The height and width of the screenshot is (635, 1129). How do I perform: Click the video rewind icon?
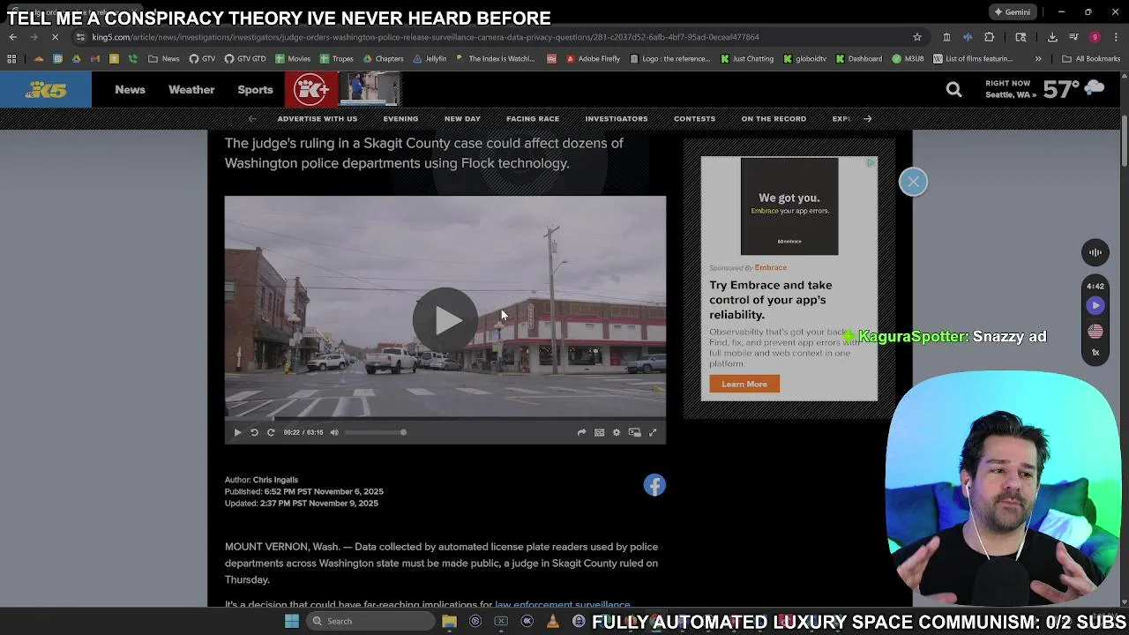[x=254, y=432]
